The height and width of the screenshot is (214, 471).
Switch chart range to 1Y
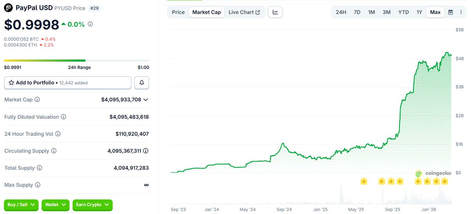point(420,12)
